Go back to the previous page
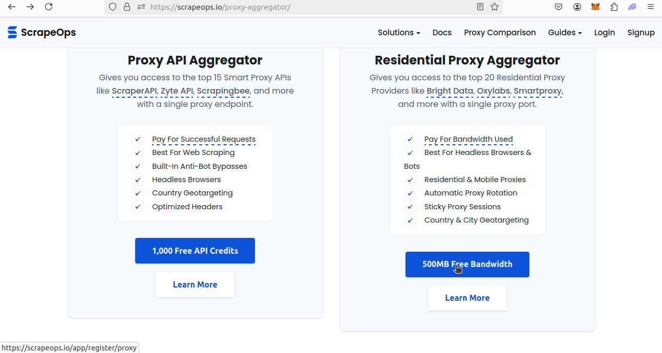This screenshot has height=353, width=662. (12, 7)
